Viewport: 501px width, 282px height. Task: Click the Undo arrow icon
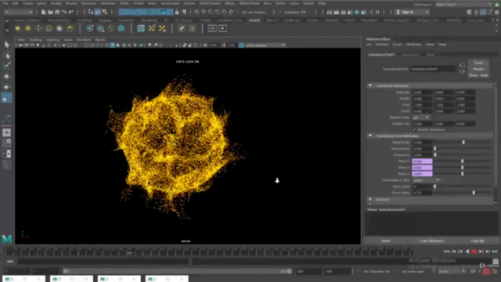pyautogui.click(x=64, y=13)
